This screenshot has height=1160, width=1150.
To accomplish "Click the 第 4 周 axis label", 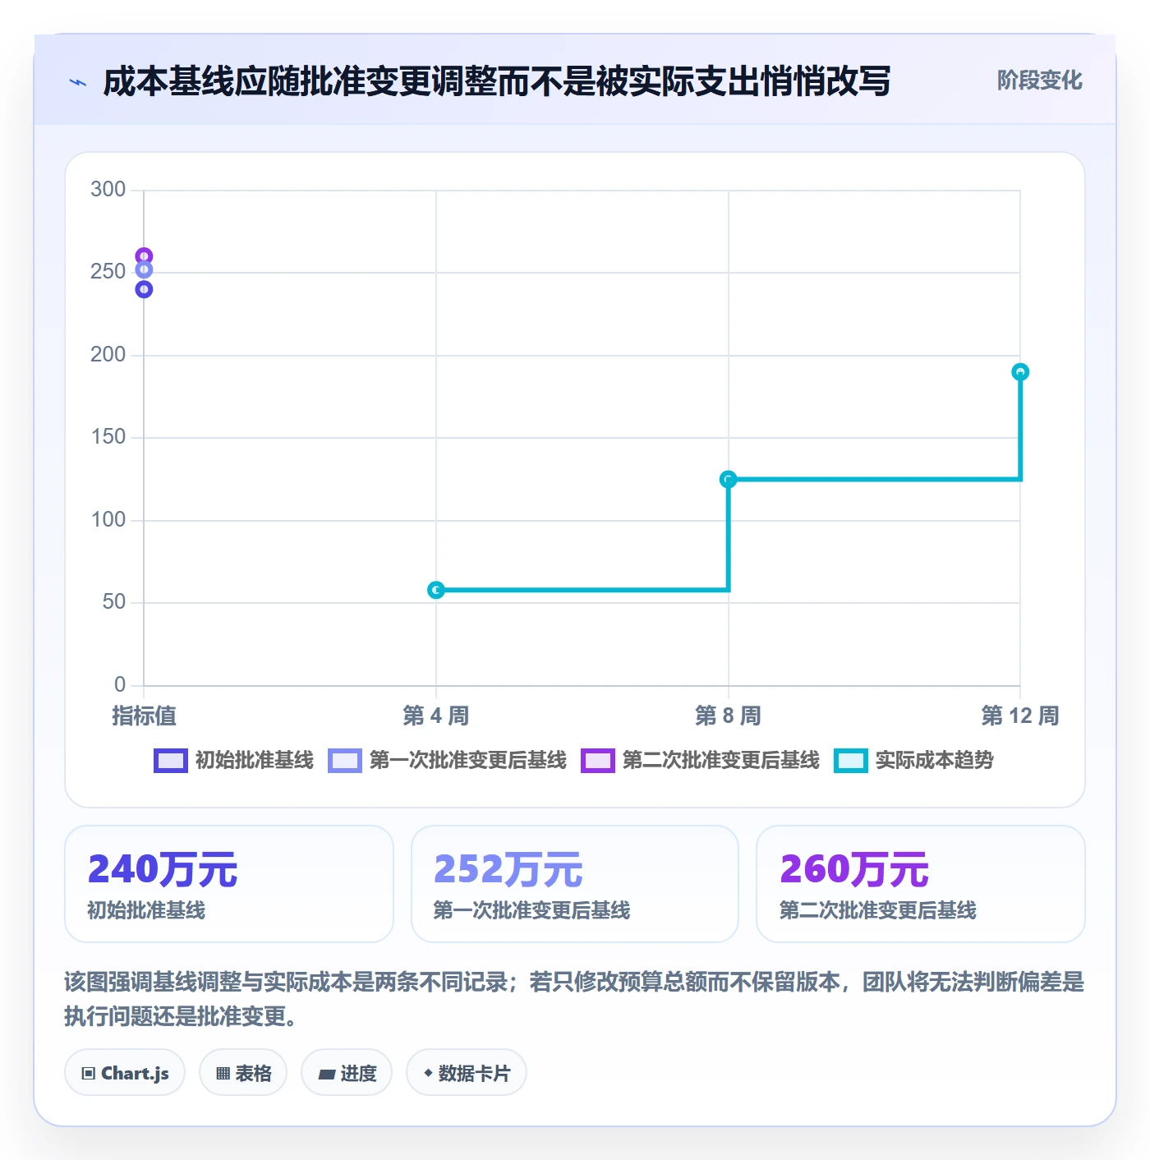I will coord(436,716).
